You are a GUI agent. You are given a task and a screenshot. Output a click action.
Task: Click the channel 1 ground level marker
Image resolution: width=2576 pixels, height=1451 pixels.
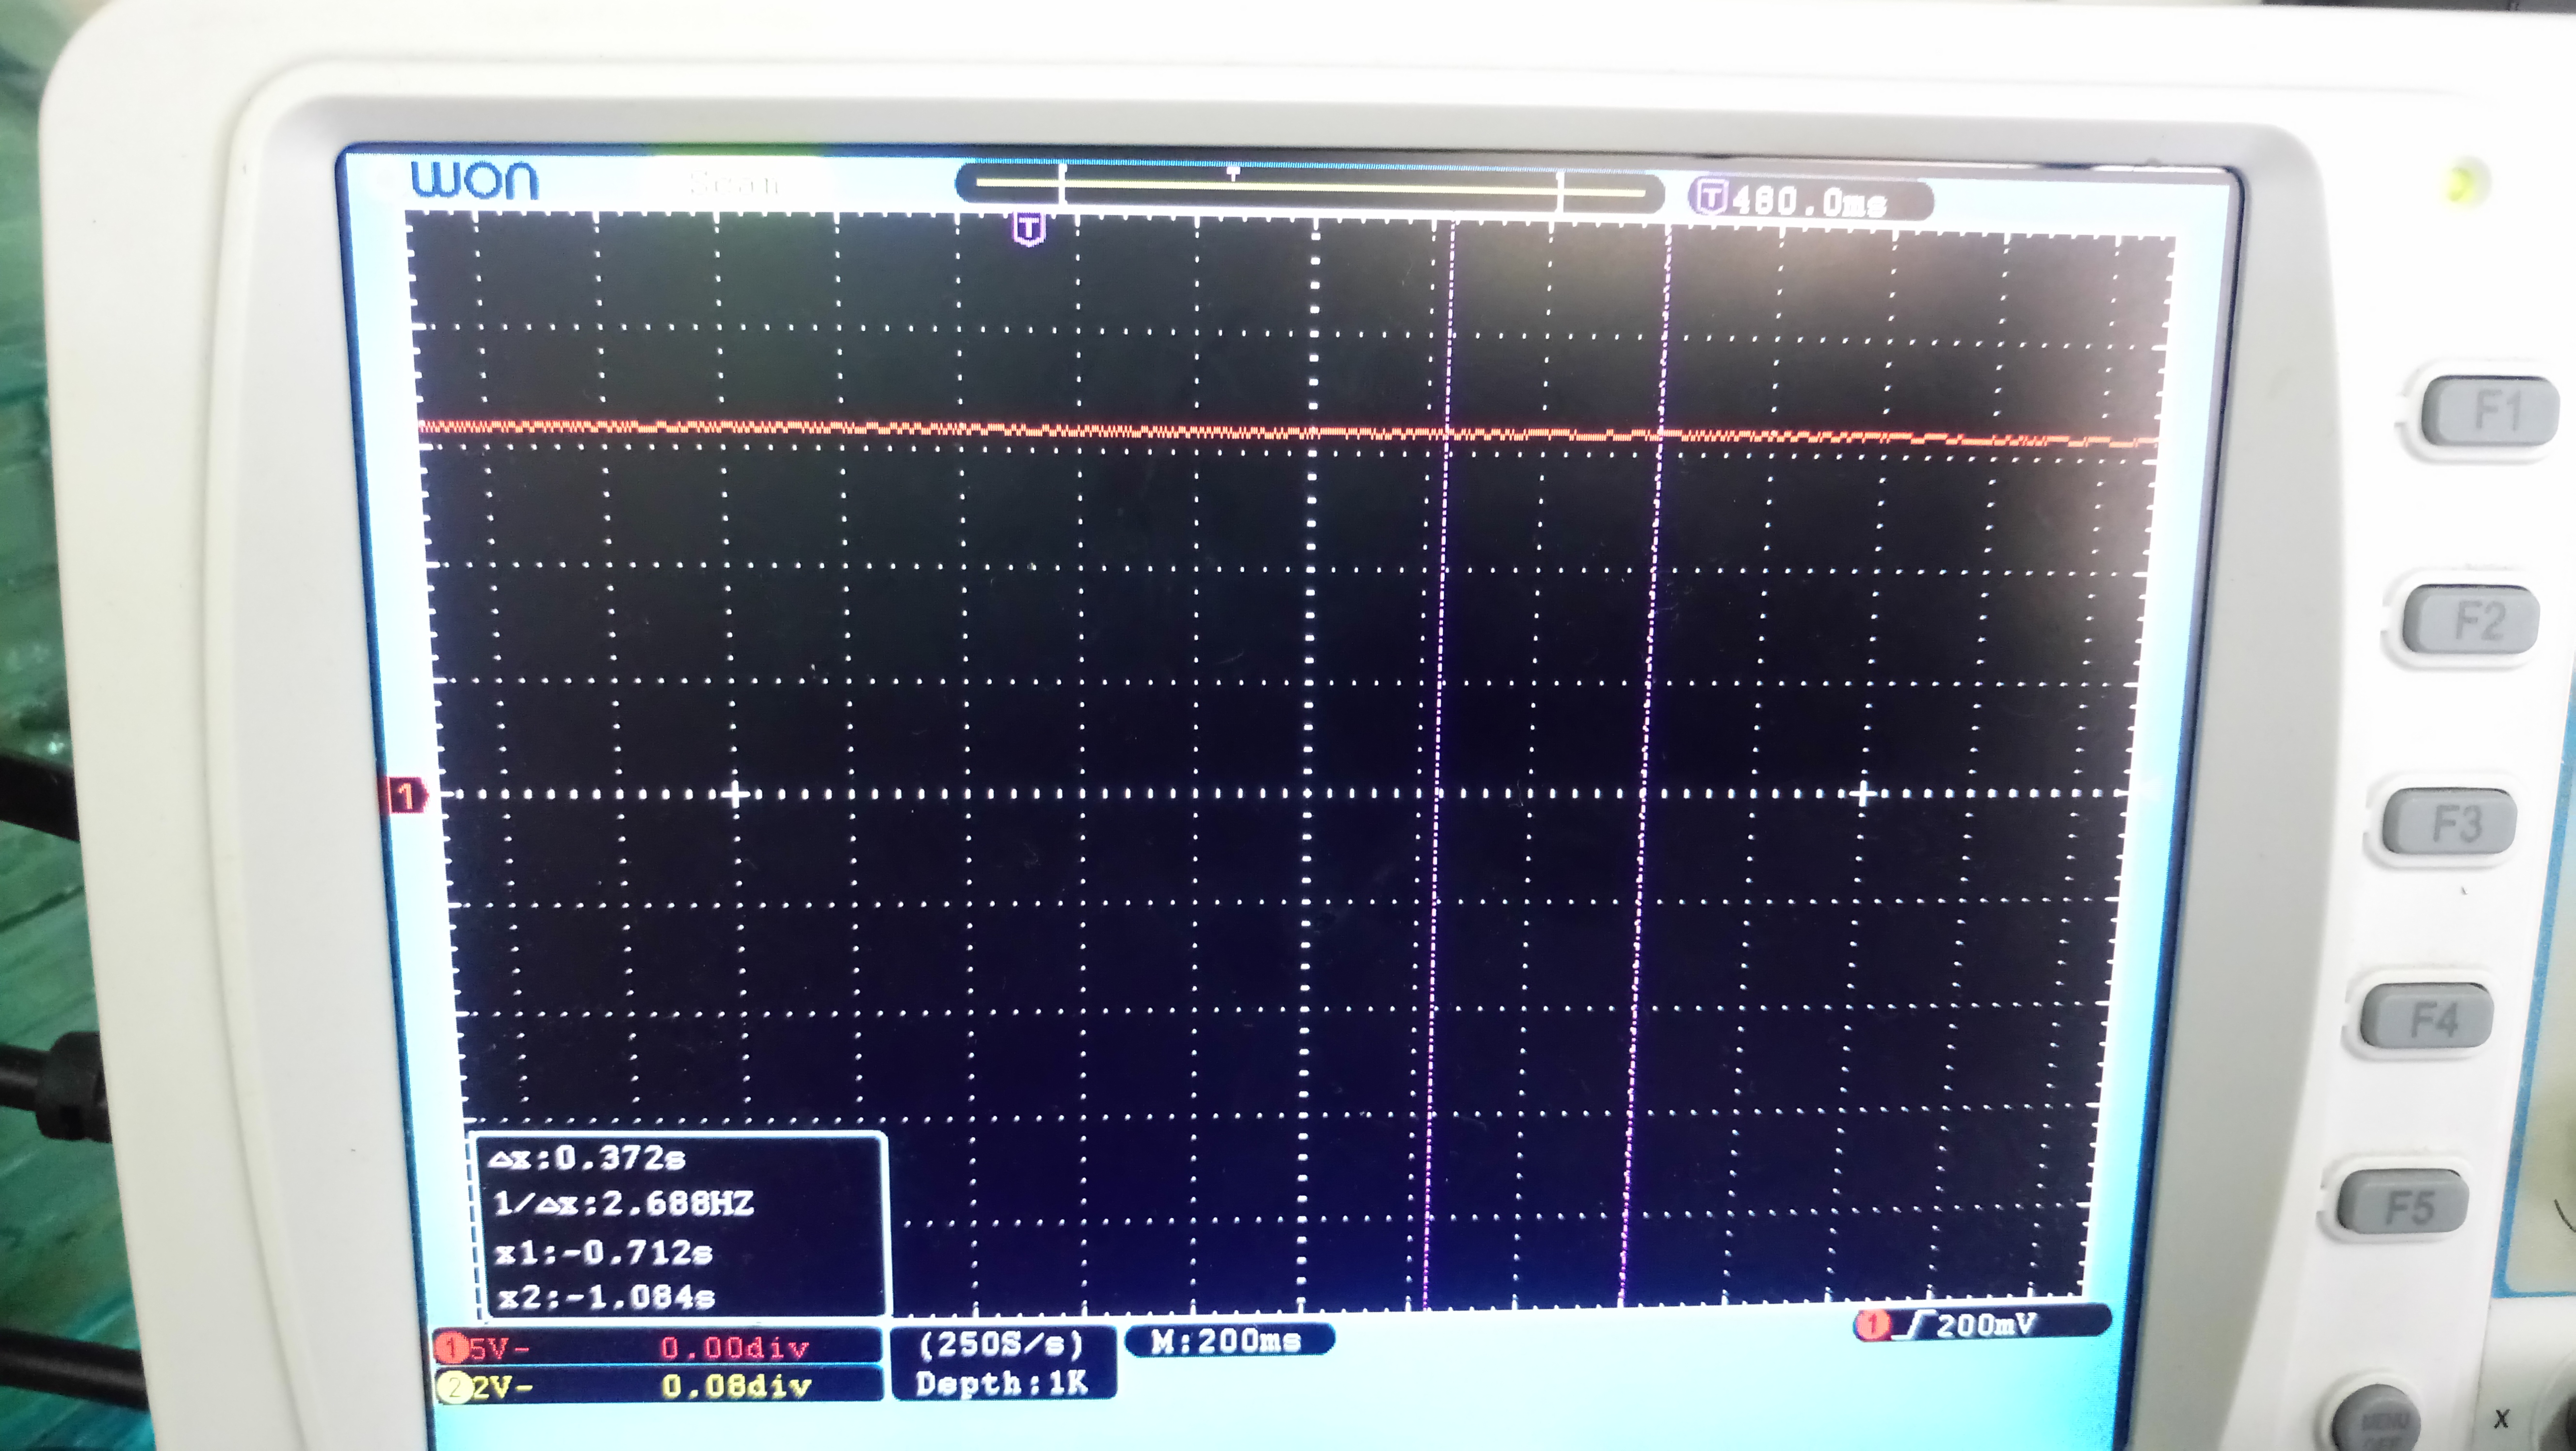pos(406,797)
